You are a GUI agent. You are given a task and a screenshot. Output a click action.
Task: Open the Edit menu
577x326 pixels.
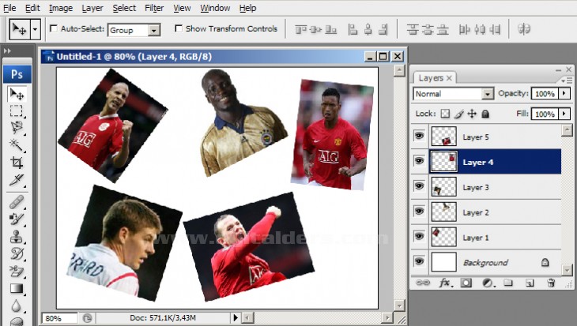click(32, 8)
